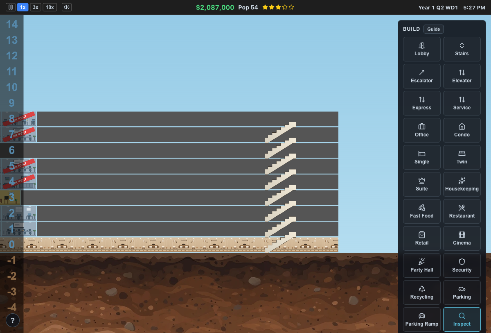The height and width of the screenshot is (333, 491).
Task: Select the Twin room tool
Action: 462,157
